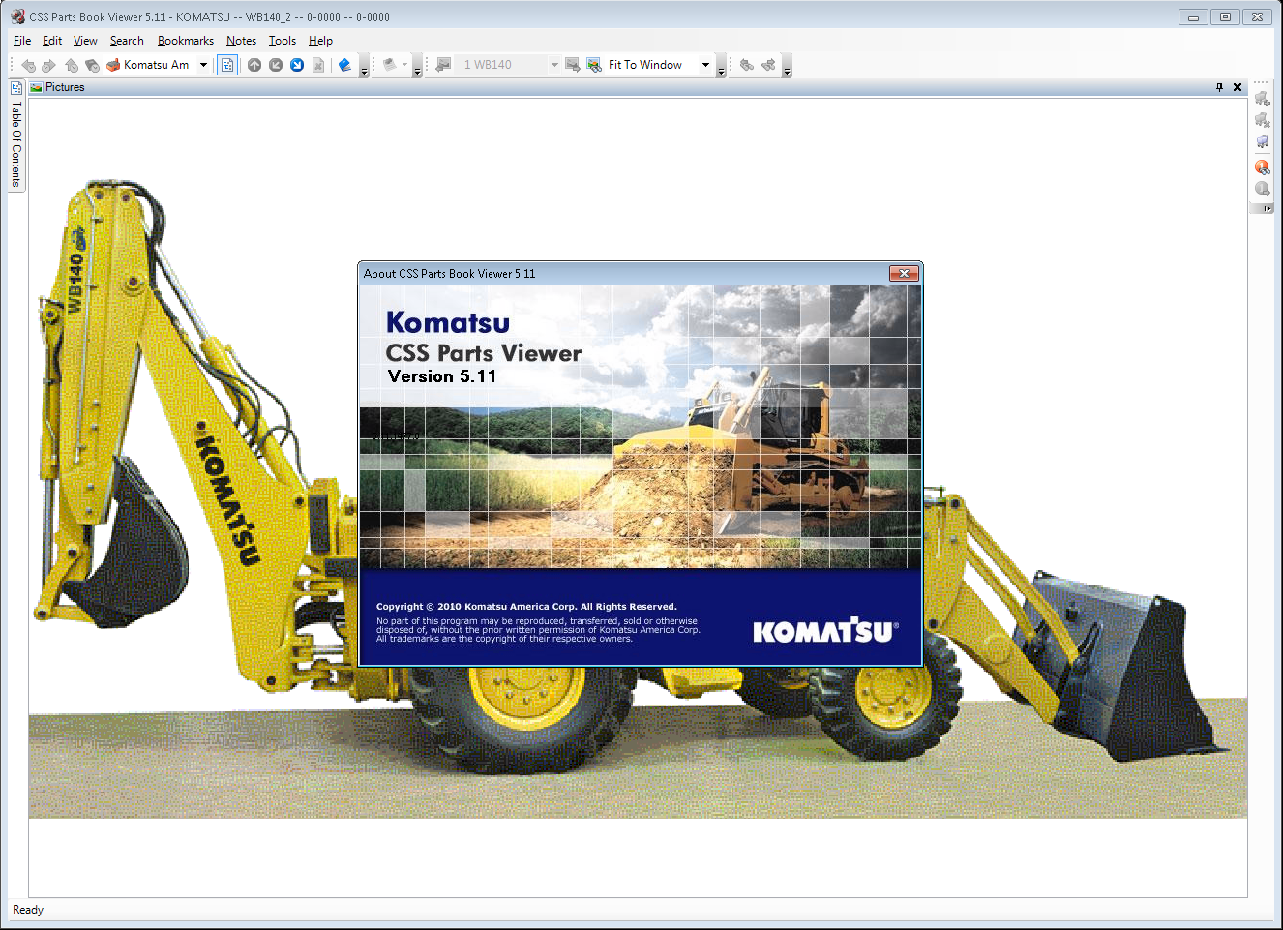Viewport: 1283px width, 930px height.
Task: Expand the right sidebar overflow arrow
Action: [1267, 208]
